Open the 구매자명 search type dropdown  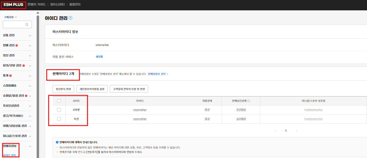point(10,17)
